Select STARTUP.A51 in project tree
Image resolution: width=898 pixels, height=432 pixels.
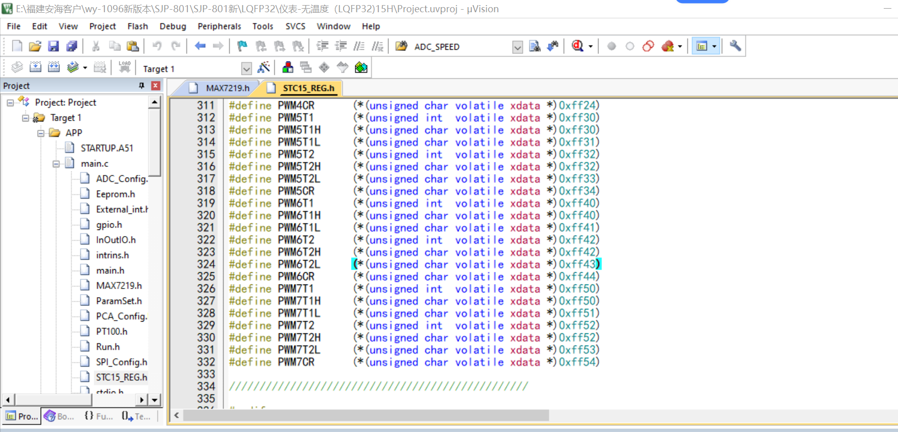click(106, 148)
